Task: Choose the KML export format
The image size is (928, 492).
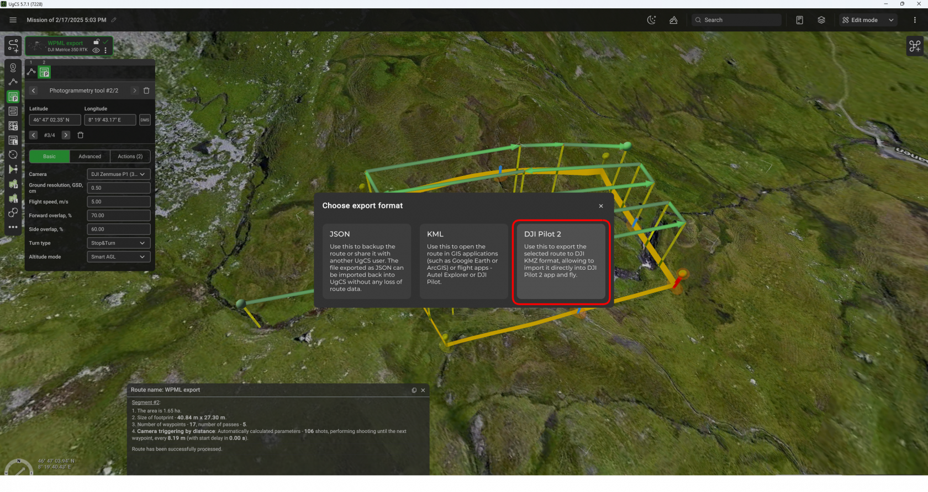Action: (463, 261)
